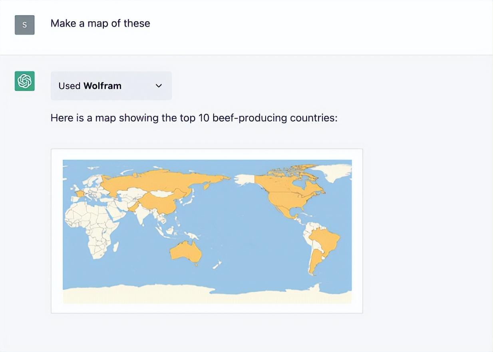Viewport: 493px width, 352px height.
Task: Select the 'Make a map of these' message
Action: tap(100, 23)
